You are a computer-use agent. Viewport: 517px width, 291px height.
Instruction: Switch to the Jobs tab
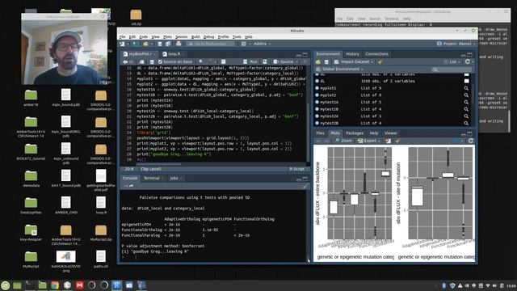(x=174, y=178)
